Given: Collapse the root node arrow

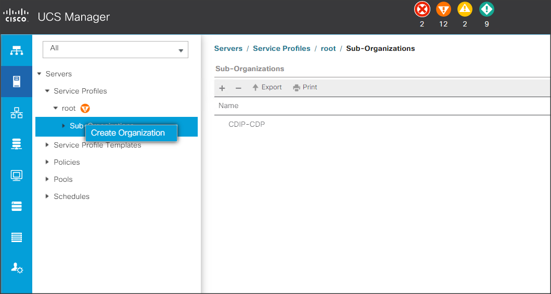Looking at the screenshot, I should [56, 108].
